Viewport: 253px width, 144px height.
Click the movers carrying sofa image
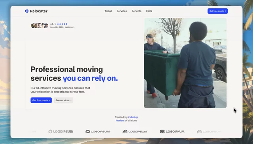pos(185,63)
